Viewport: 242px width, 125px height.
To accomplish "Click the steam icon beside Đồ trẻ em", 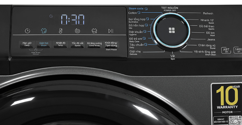I will [x=144, y=38].
